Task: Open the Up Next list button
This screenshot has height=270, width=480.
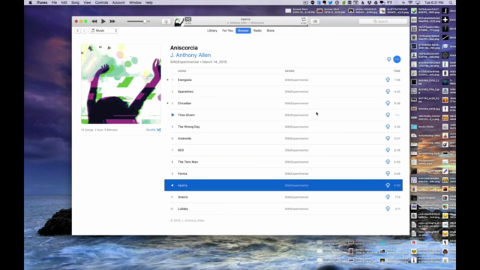Action: [x=315, y=22]
